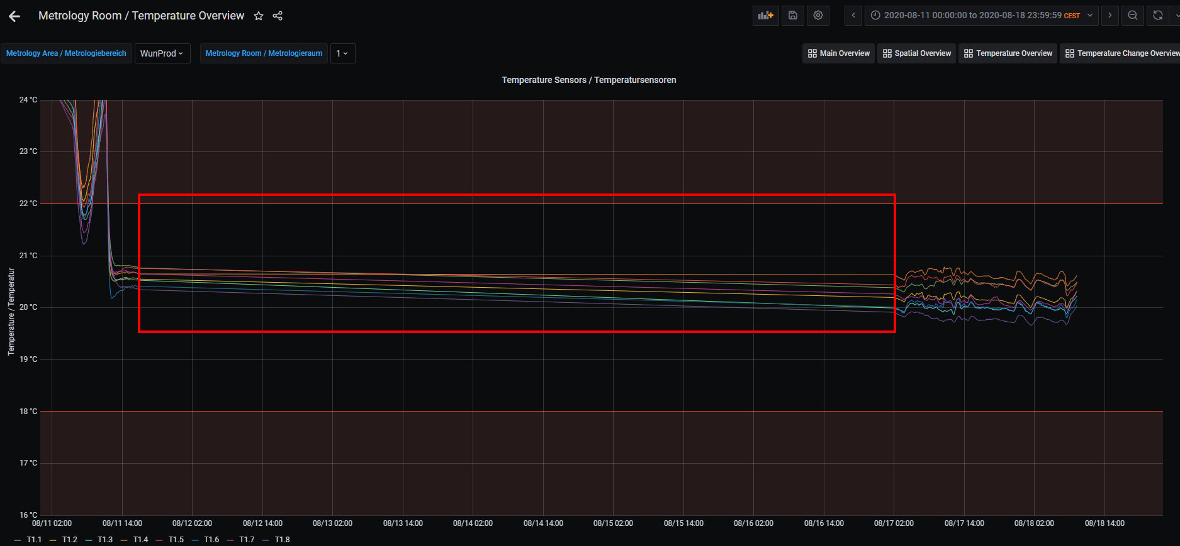Open dashboard settings gear
This screenshot has width=1180, height=546.
(818, 16)
